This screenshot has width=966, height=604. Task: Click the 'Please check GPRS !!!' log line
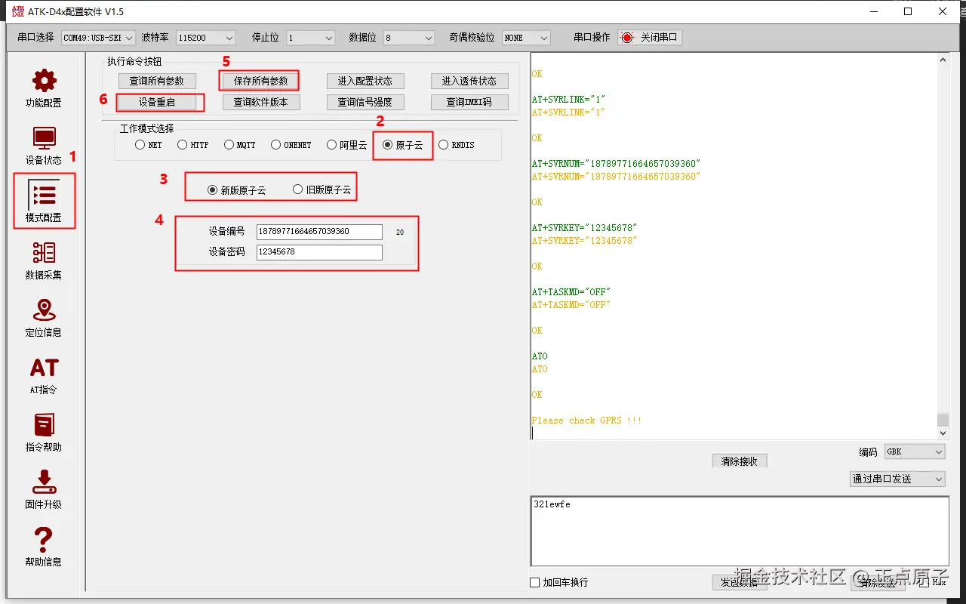[x=586, y=421]
